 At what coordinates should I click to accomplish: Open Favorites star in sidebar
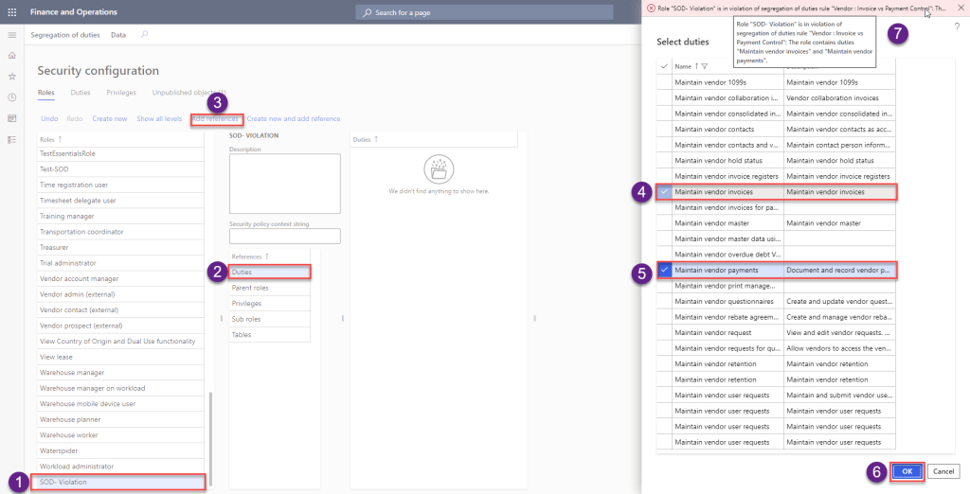point(12,77)
